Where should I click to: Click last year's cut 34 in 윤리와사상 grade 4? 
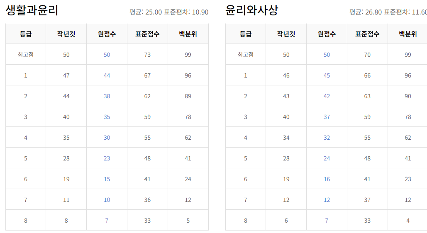click(286, 138)
